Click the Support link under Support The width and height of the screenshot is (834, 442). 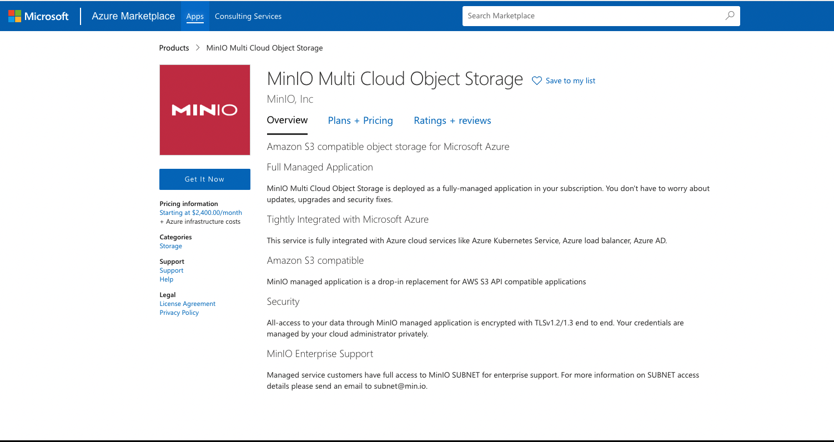pyautogui.click(x=171, y=270)
